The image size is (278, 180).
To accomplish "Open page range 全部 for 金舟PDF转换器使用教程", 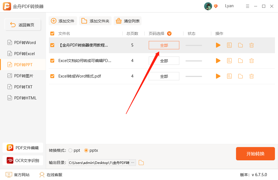I will [x=164, y=45].
